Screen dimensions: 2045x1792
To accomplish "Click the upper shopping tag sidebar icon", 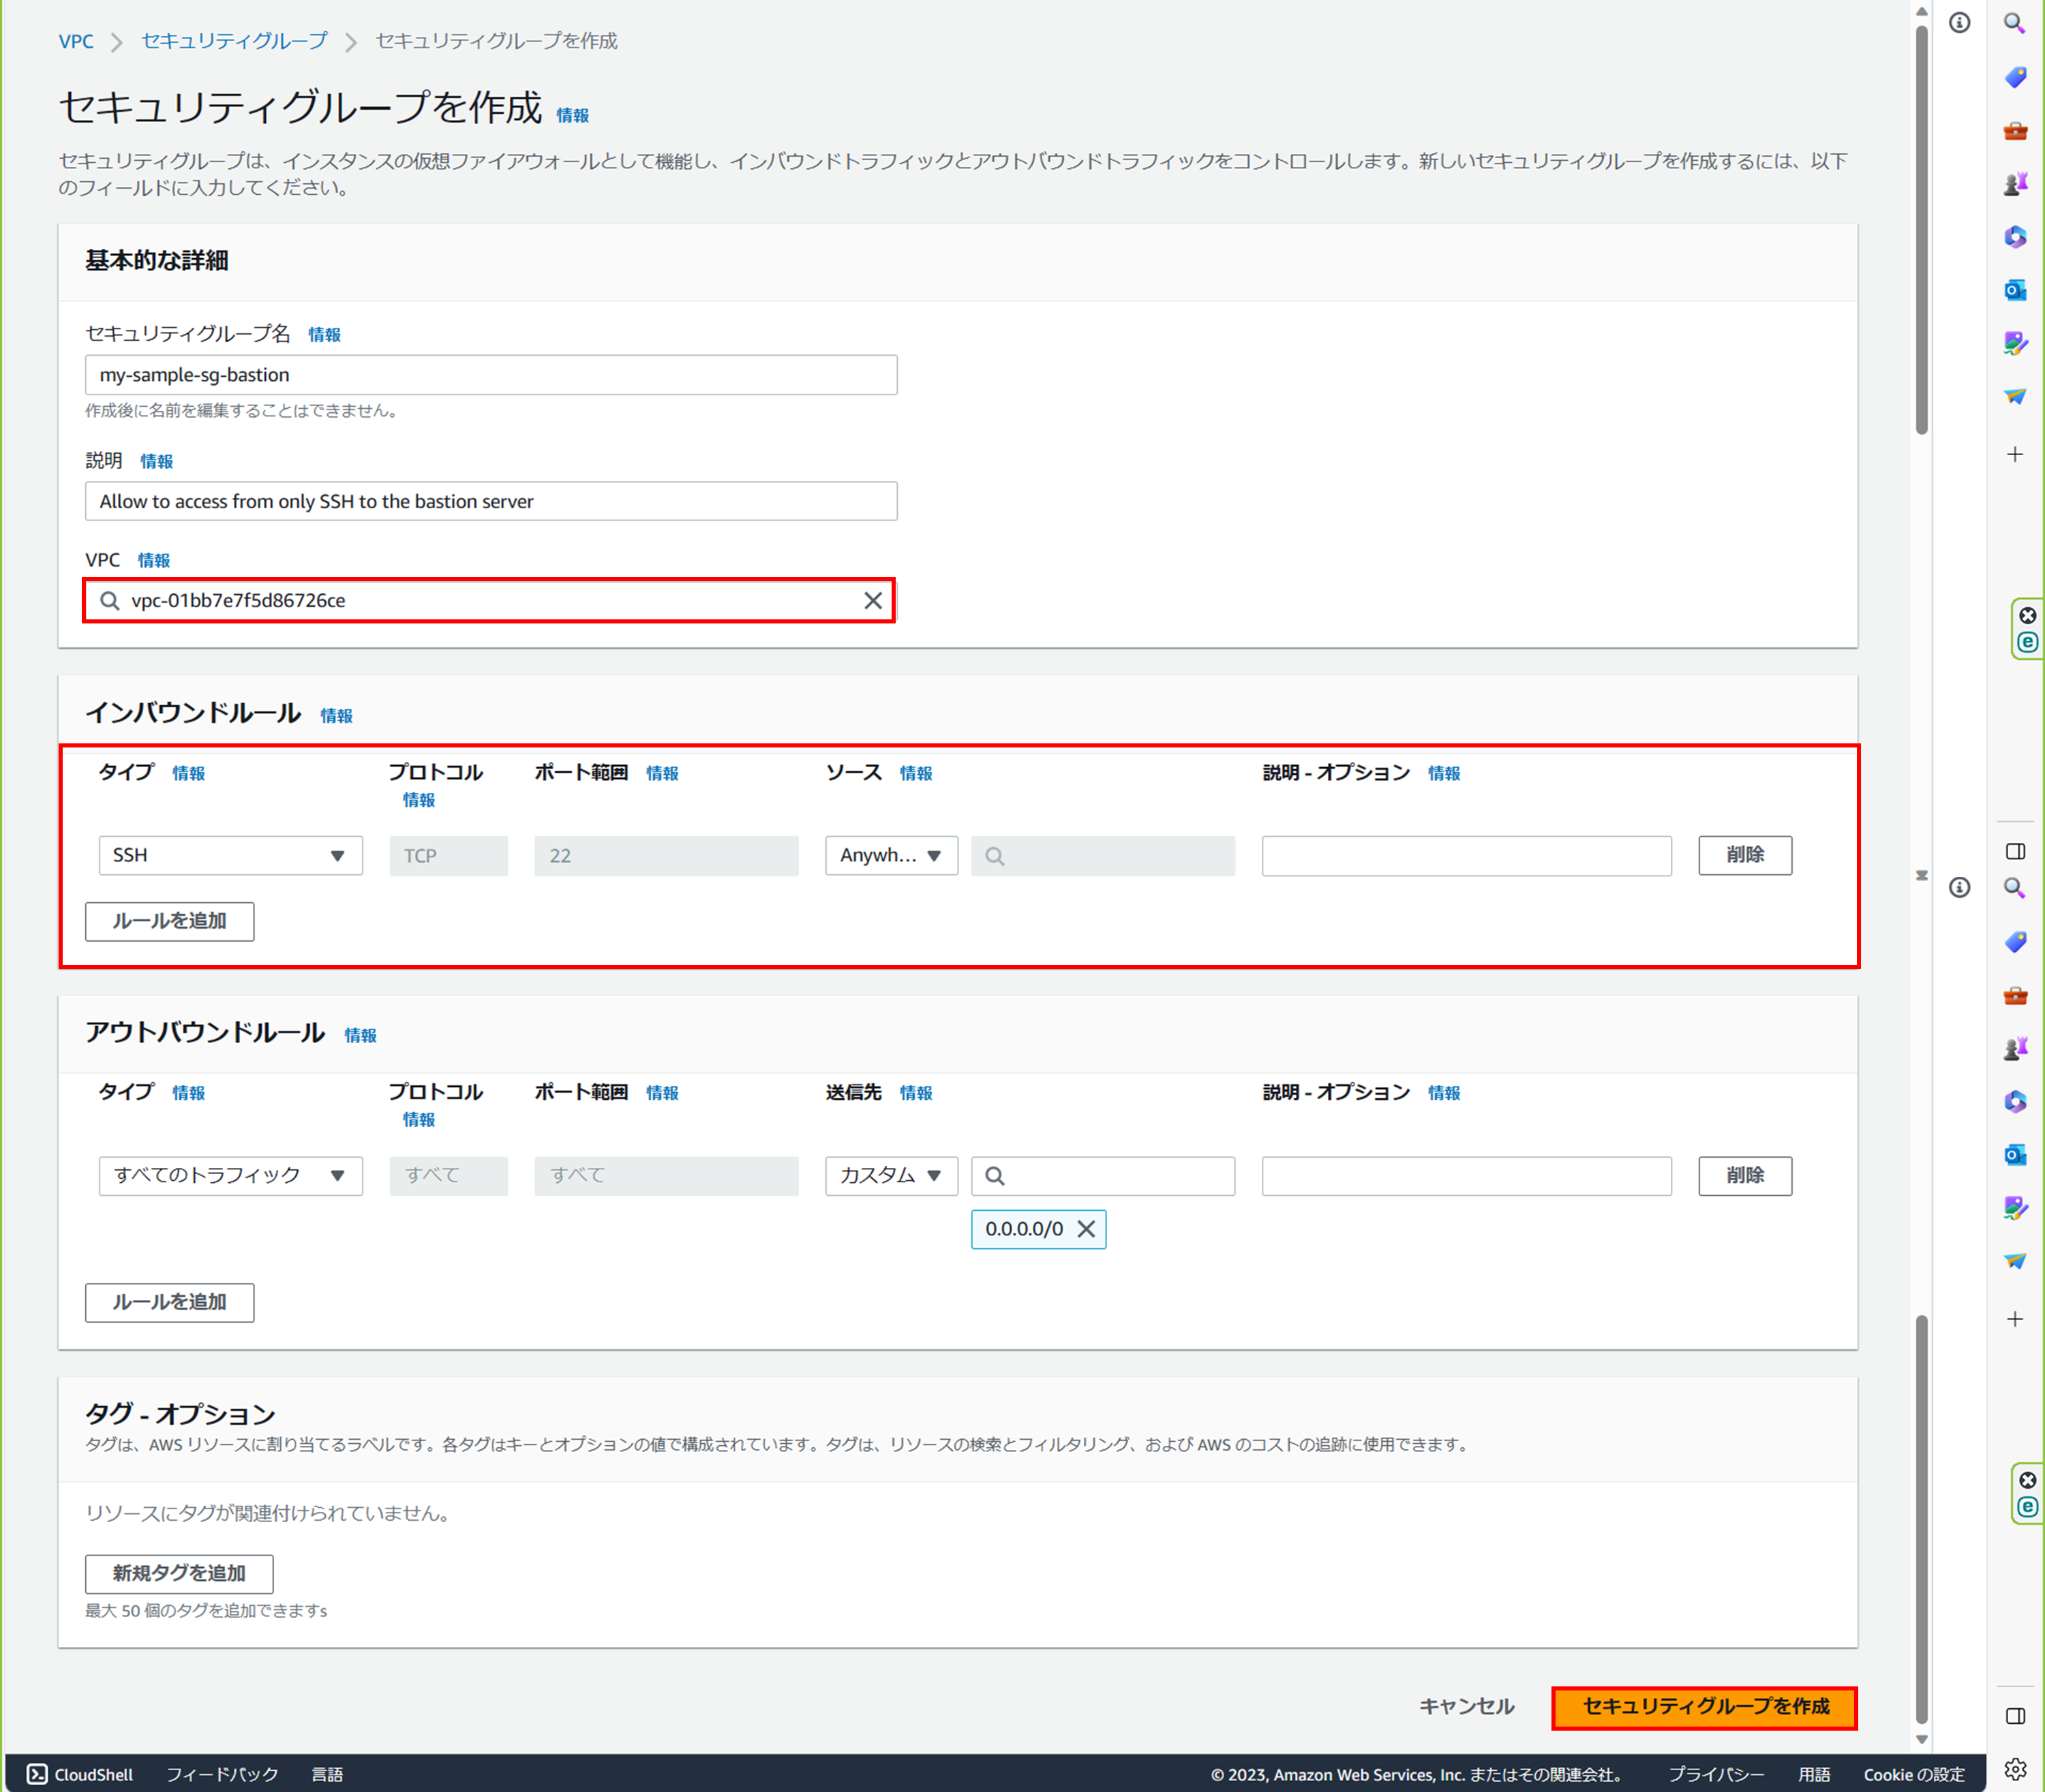I will pos(2014,77).
